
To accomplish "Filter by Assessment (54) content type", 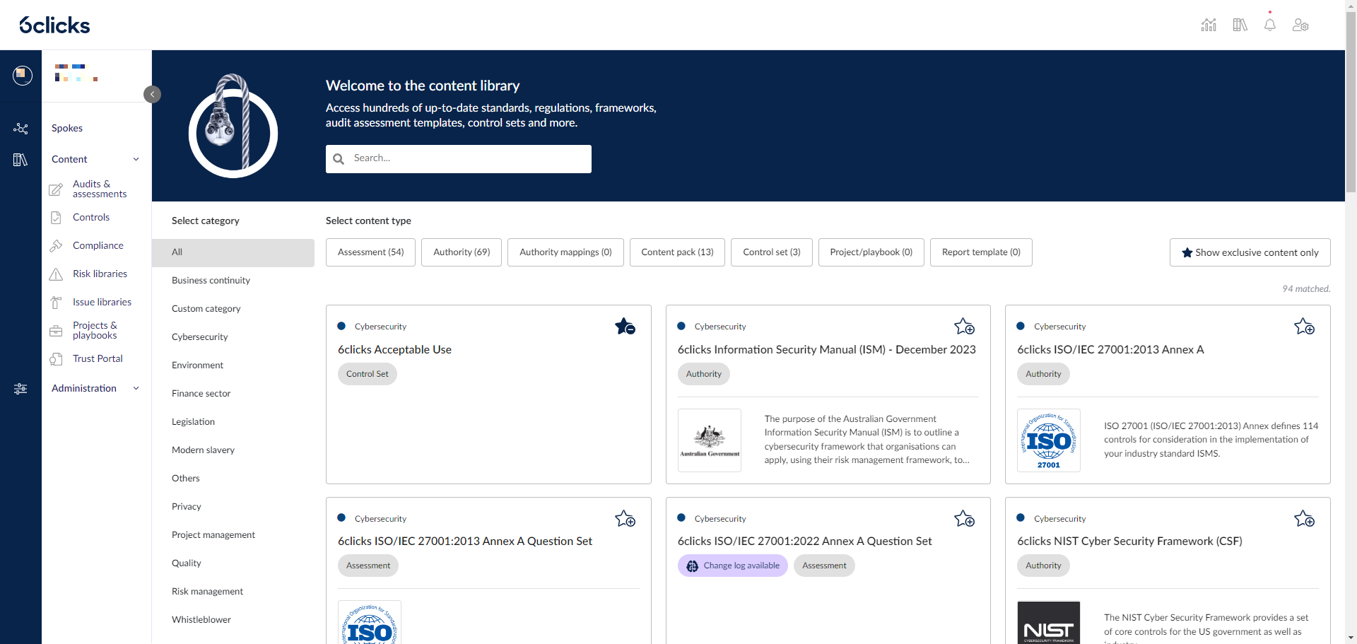I will tap(370, 252).
